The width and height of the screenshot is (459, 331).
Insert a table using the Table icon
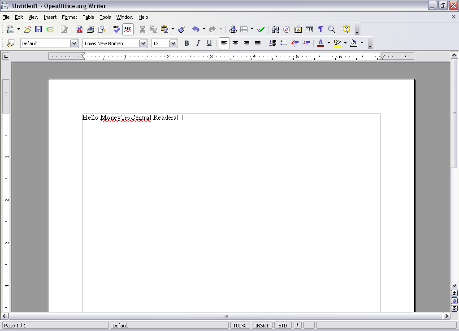pyautogui.click(x=244, y=29)
